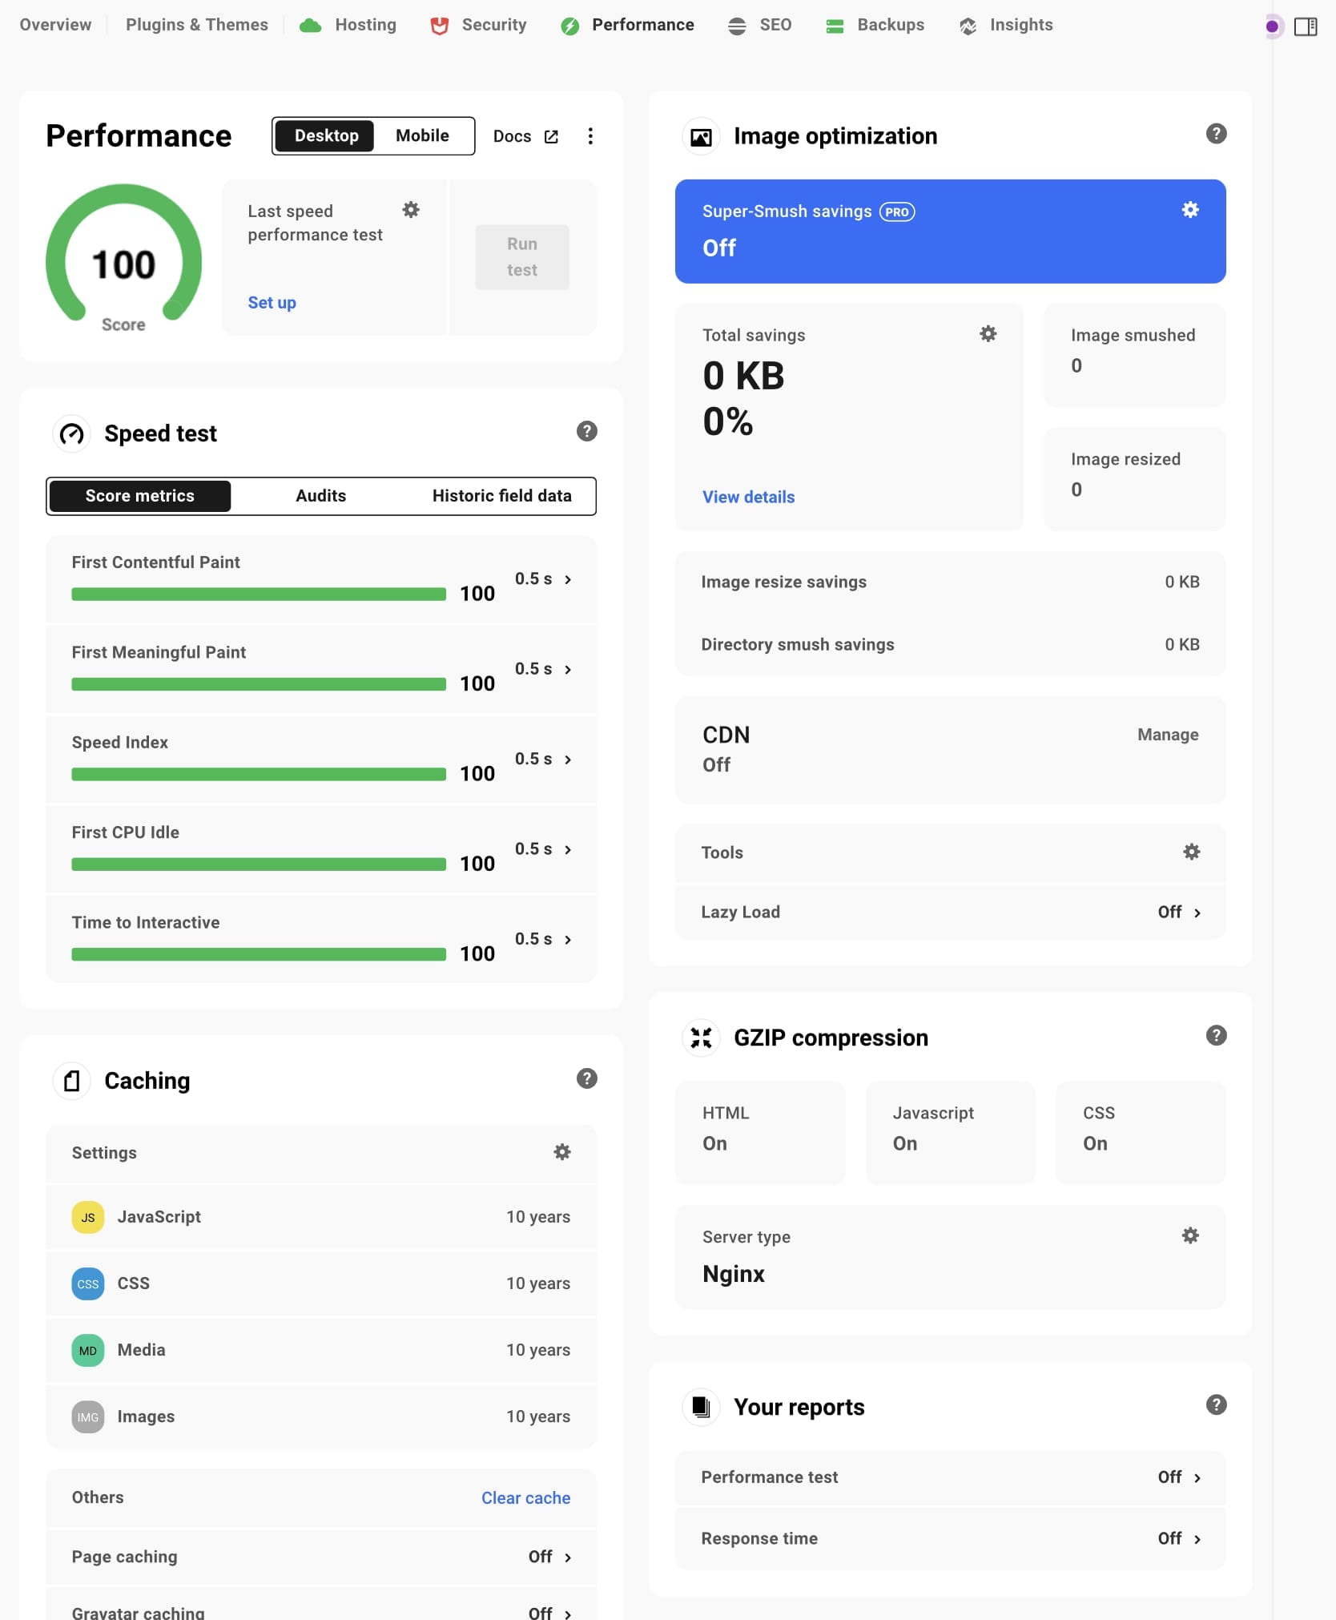
Task: Click Clear cache link
Action: tap(525, 1498)
